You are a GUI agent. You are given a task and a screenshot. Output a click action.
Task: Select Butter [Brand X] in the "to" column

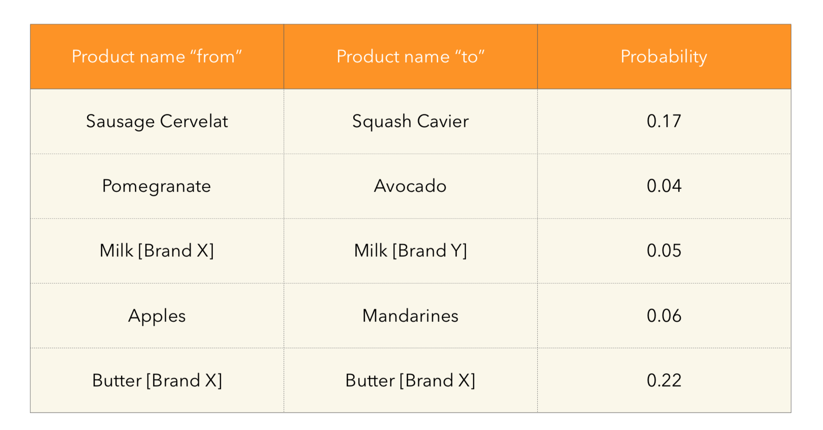(x=410, y=380)
